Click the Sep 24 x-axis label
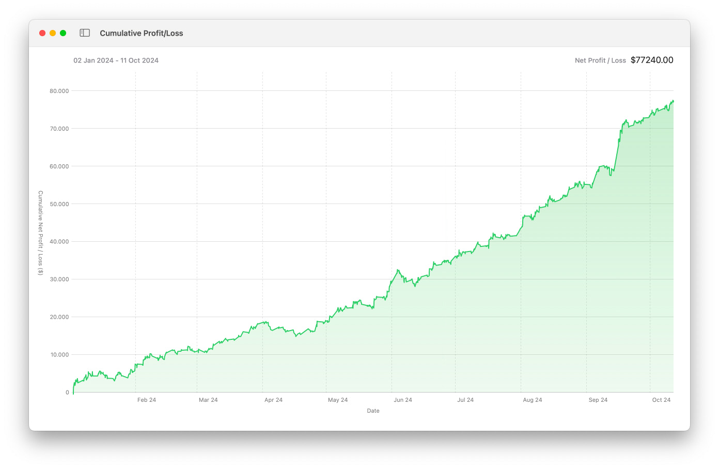 [598, 400]
